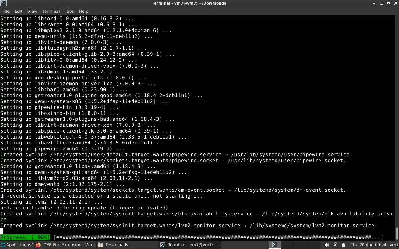Click the line 'Setting up libavfilter7:amd64'

click(x=83, y=143)
